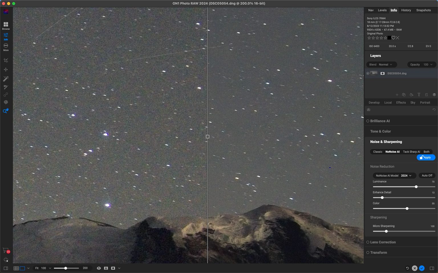This screenshot has height=273, width=438.
Task: Toggle the before/after preview eye icon
Action: (99, 268)
